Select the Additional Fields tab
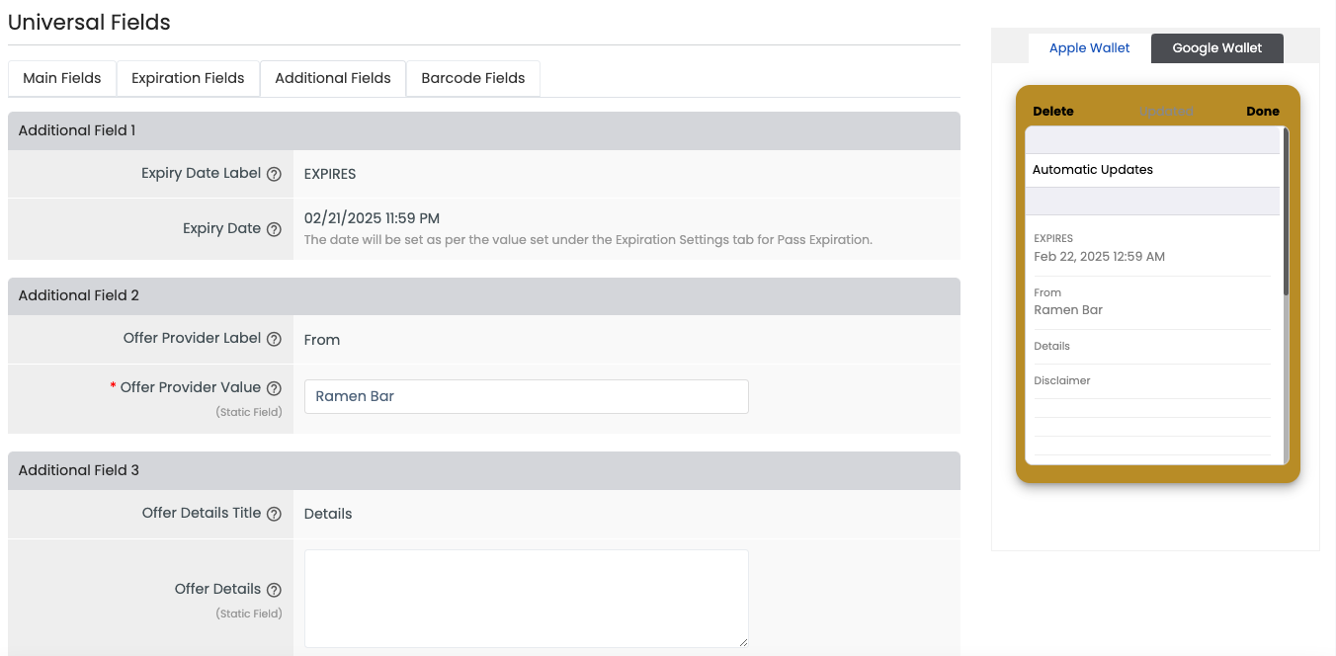1336x656 pixels. 333,78
